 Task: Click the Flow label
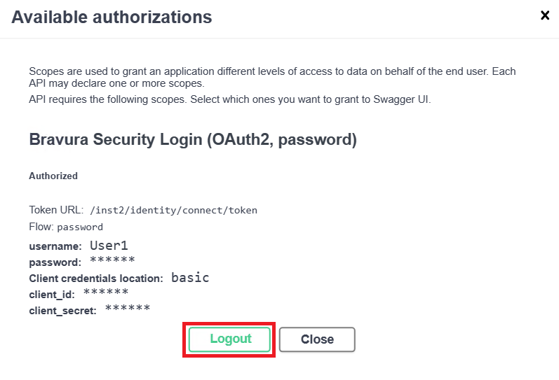click(x=41, y=227)
